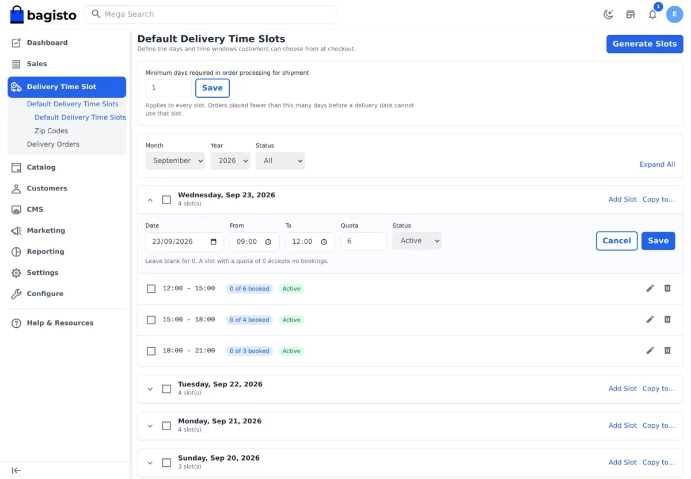
Task: Click the bagisto logo
Action: coord(43,14)
